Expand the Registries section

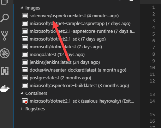click(22, 109)
